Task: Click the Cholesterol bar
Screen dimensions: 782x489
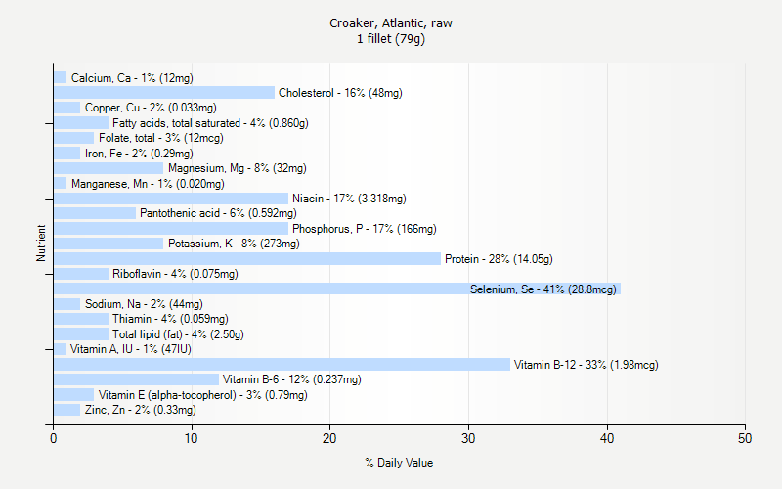Action: pos(164,93)
